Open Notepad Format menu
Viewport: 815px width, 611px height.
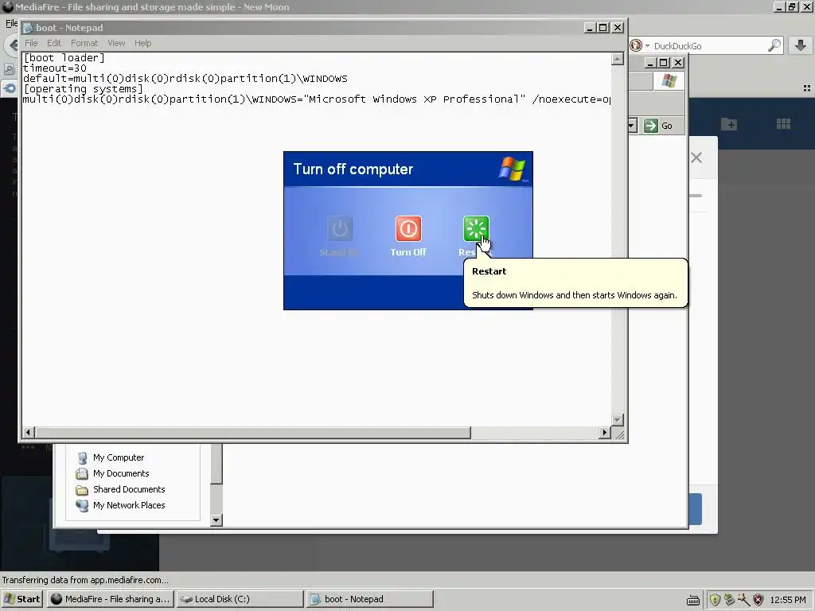pyautogui.click(x=84, y=43)
